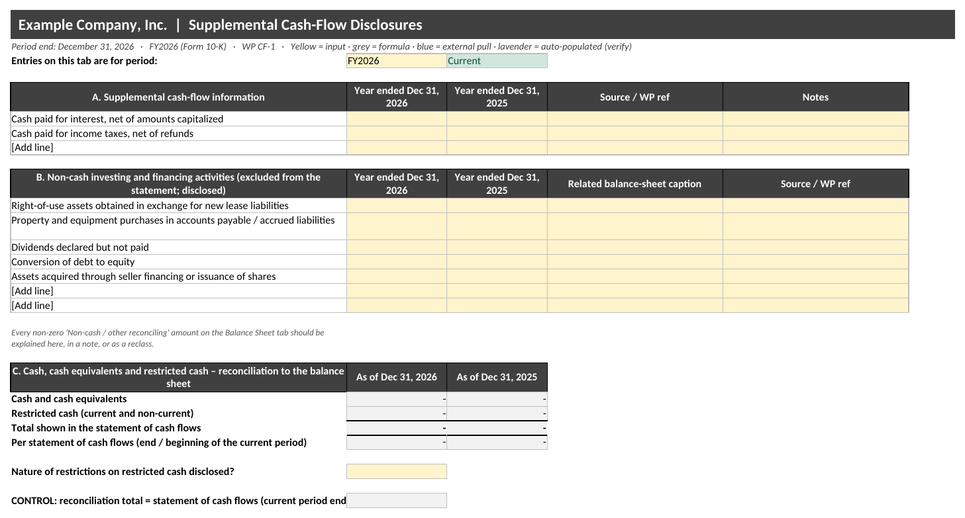The height and width of the screenshot is (518, 965).
Task: Select Source / WP ref cell for income taxes row
Action: tap(635, 134)
